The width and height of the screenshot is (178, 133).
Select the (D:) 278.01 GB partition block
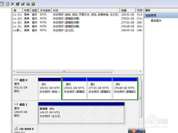(74, 88)
